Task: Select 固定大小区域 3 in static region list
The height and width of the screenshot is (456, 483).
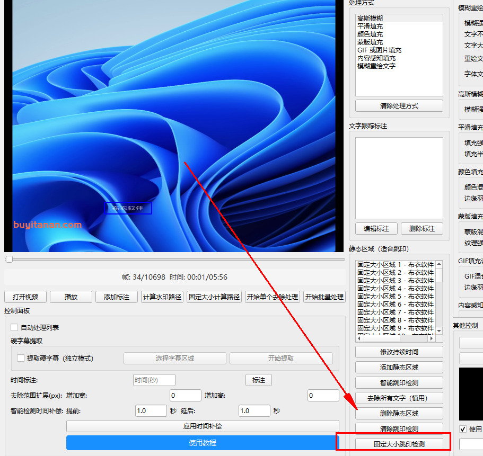Action: click(395, 281)
